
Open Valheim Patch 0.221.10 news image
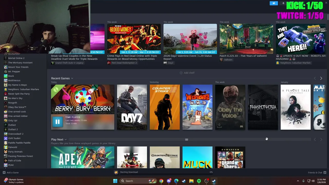tap(246, 39)
